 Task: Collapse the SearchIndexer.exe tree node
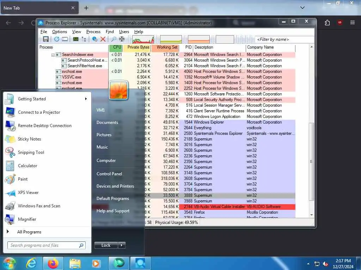[x=53, y=55]
